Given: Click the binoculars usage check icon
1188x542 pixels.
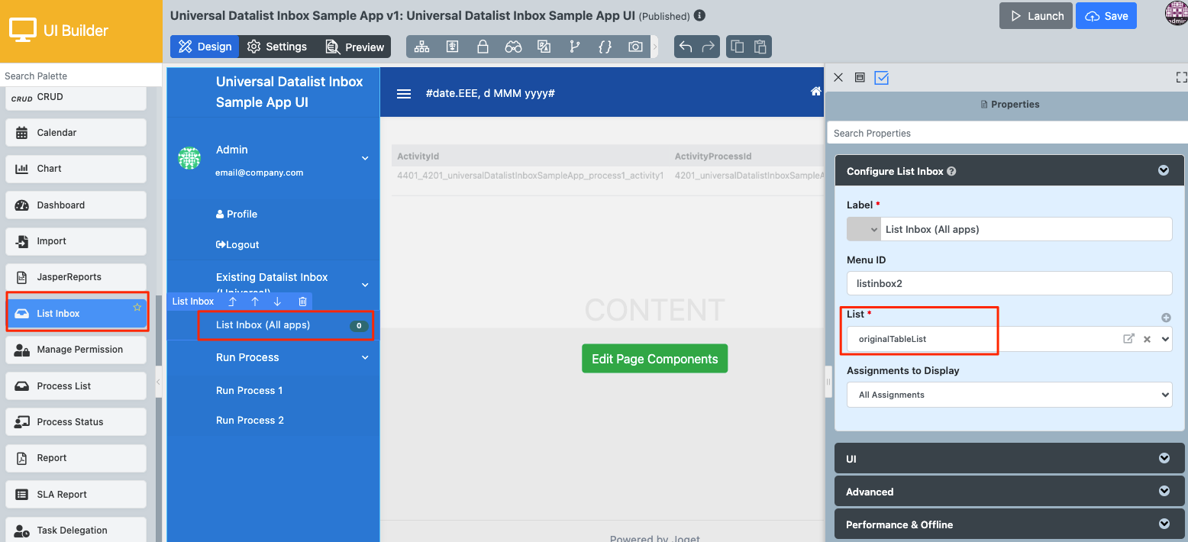Looking at the screenshot, I should tap(513, 47).
